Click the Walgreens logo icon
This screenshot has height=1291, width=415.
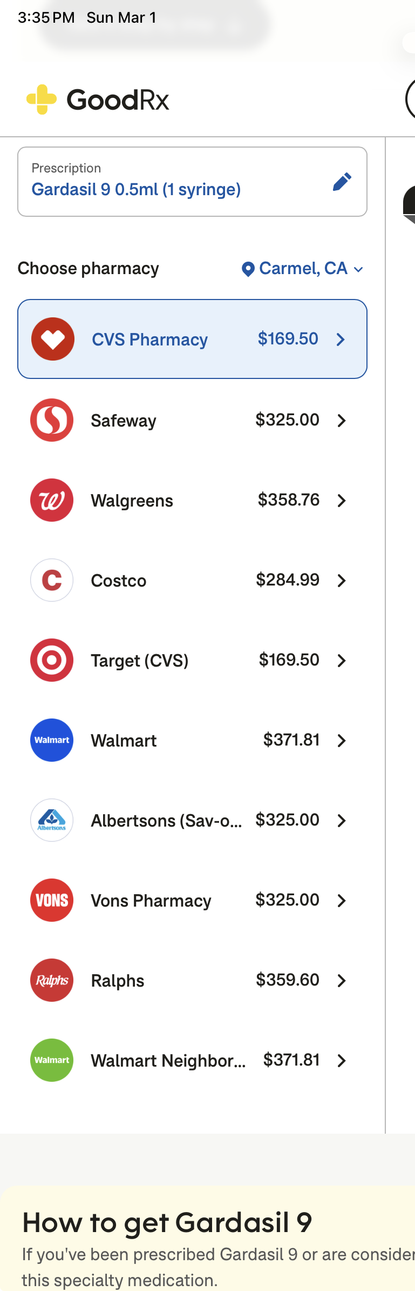pos(52,500)
